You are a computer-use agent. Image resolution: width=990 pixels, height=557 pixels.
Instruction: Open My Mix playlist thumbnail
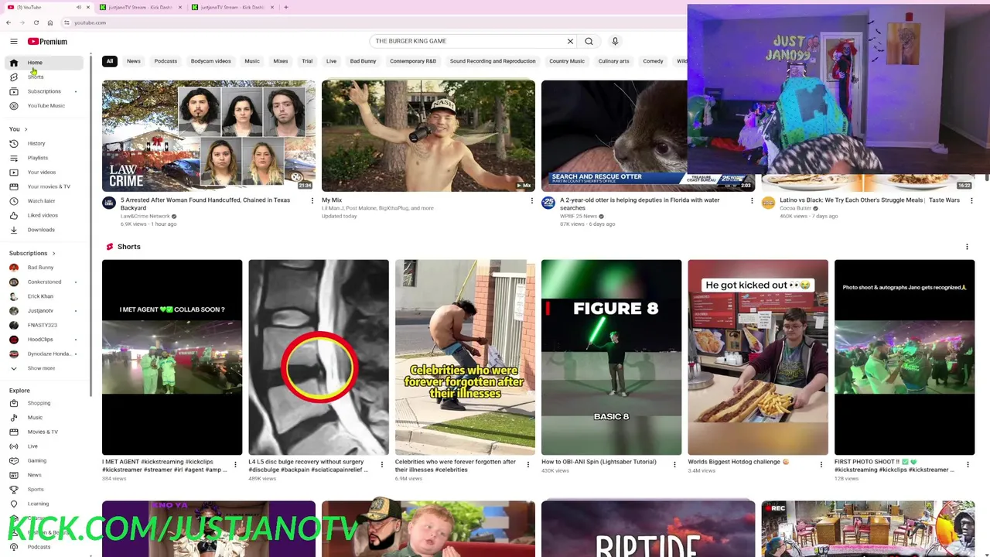[x=428, y=135]
